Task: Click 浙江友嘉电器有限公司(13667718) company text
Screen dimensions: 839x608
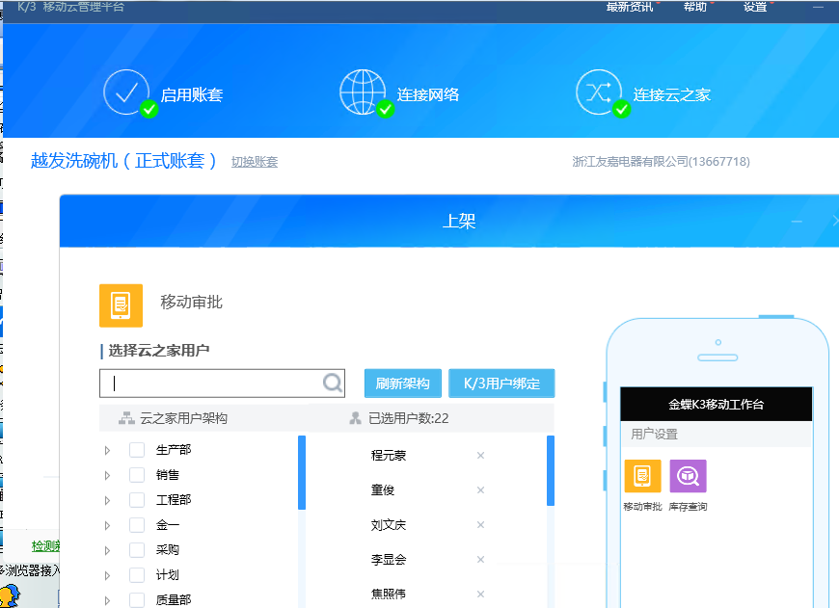Action: (661, 162)
